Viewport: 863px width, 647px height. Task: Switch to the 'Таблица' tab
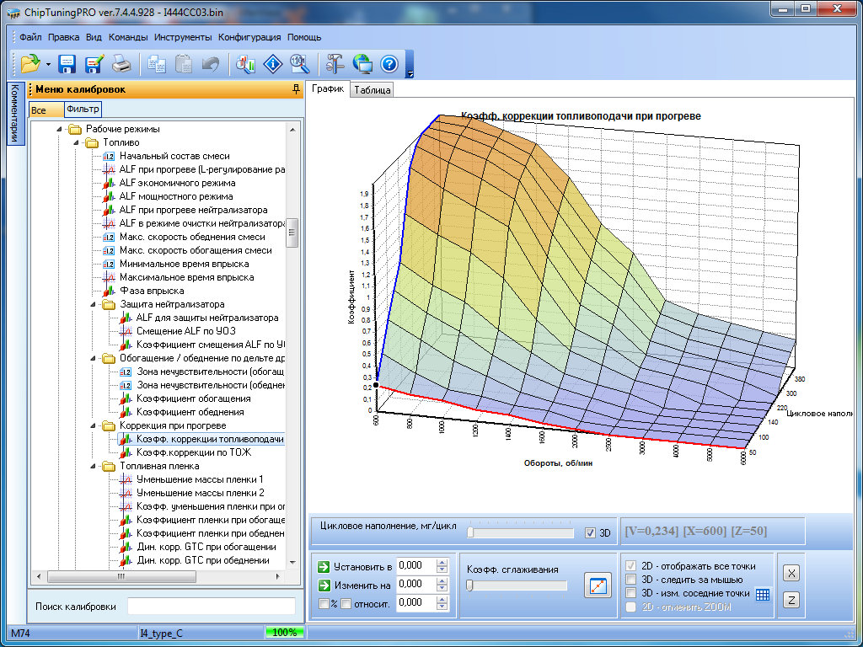(373, 90)
